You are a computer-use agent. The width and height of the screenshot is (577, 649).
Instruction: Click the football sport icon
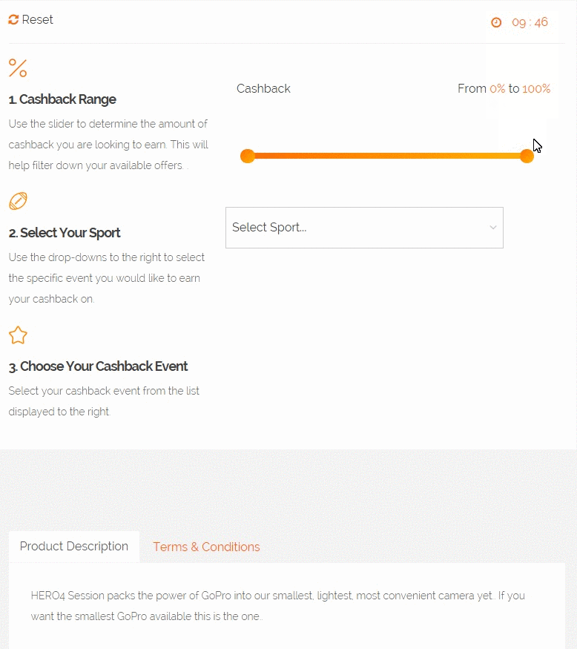pyautogui.click(x=18, y=201)
